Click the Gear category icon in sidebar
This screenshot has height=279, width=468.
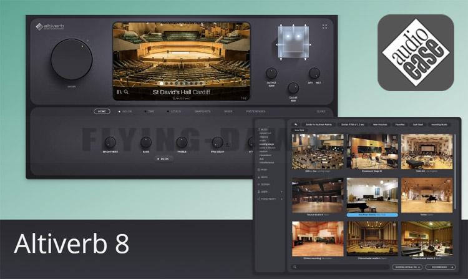point(259,177)
